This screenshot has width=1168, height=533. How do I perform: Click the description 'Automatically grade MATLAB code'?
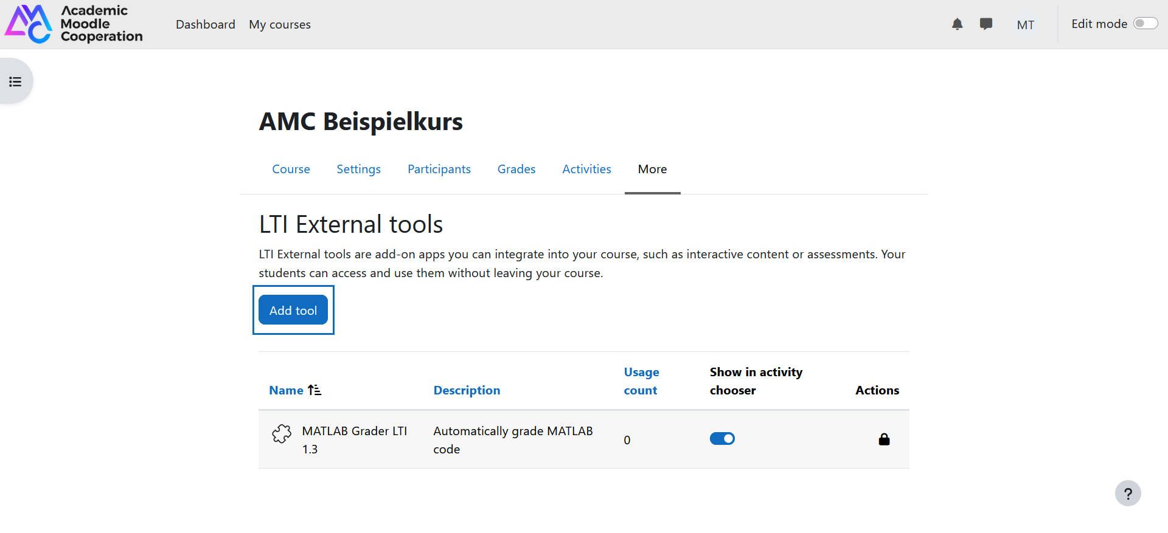point(513,440)
